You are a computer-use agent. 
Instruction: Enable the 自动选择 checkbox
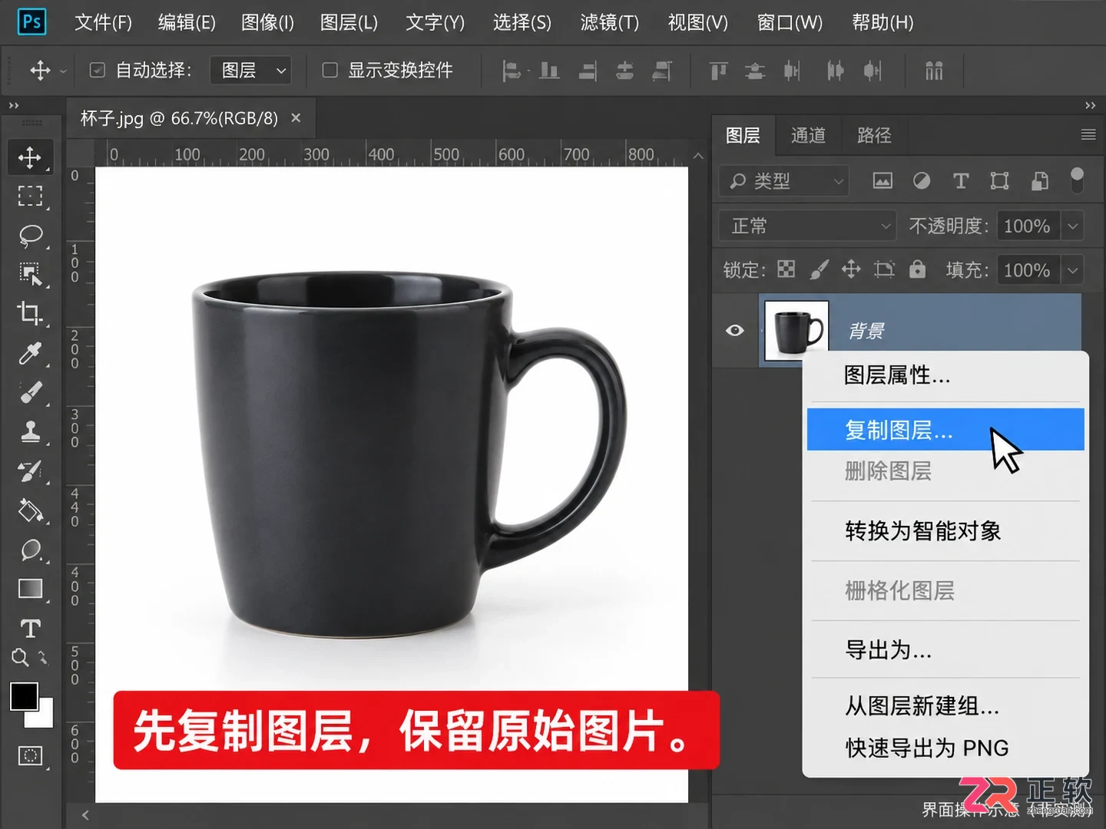tap(98, 71)
